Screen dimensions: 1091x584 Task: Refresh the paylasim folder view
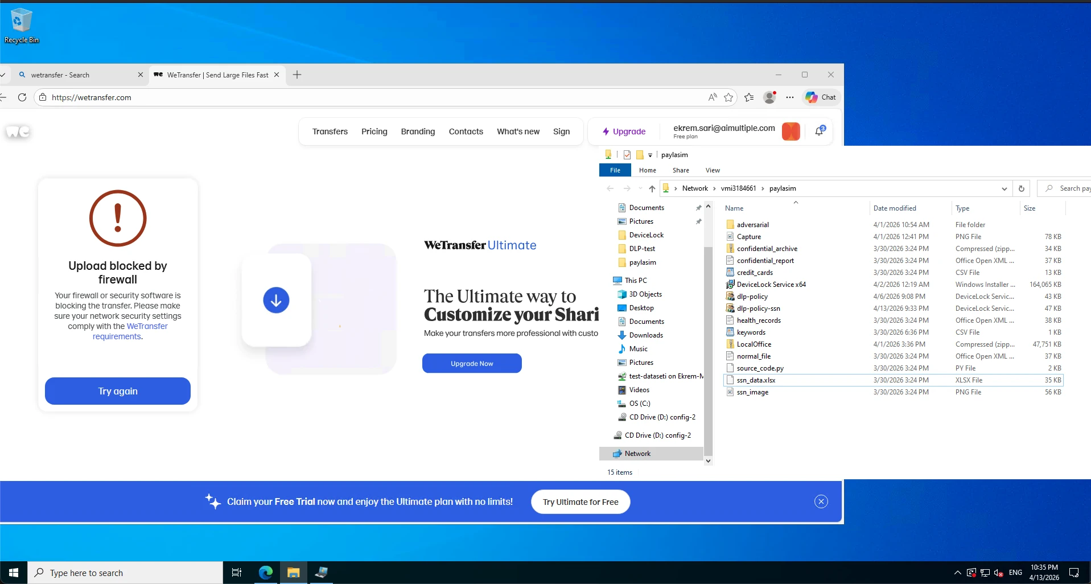coord(1022,188)
